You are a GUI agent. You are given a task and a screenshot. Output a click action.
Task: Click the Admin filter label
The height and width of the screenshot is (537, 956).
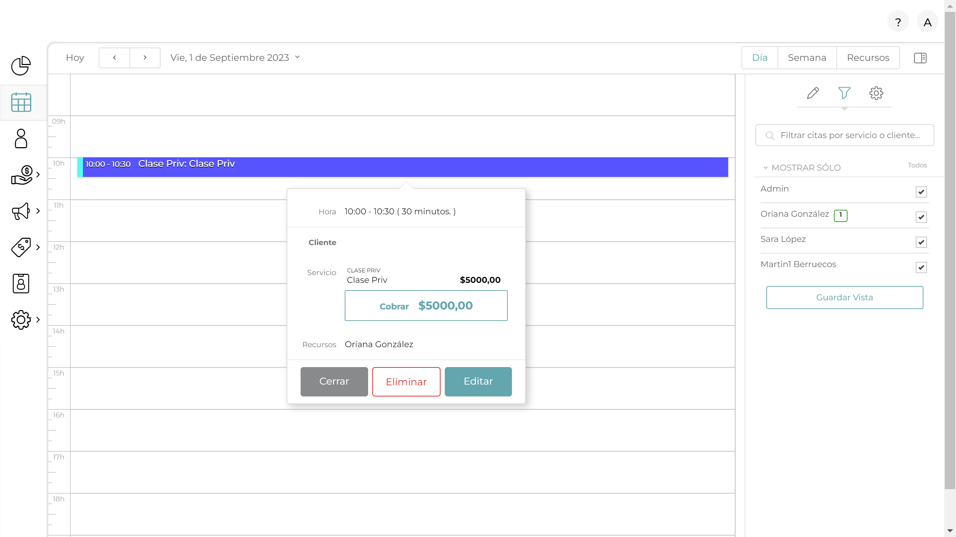pos(774,189)
